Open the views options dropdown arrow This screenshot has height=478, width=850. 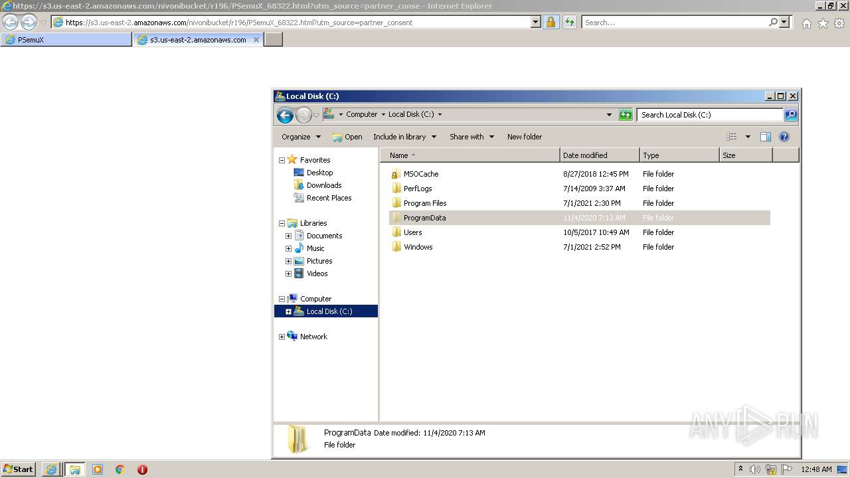tap(748, 137)
